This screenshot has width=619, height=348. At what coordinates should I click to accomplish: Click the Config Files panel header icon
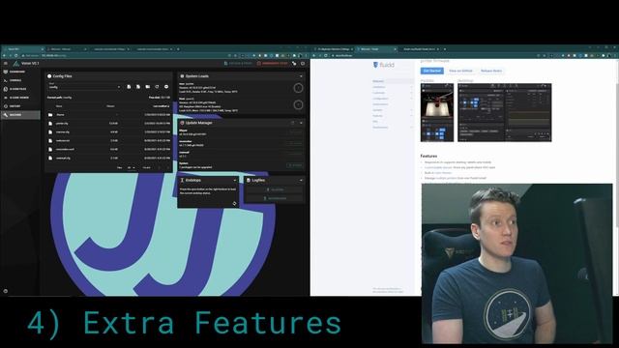click(49, 76)
